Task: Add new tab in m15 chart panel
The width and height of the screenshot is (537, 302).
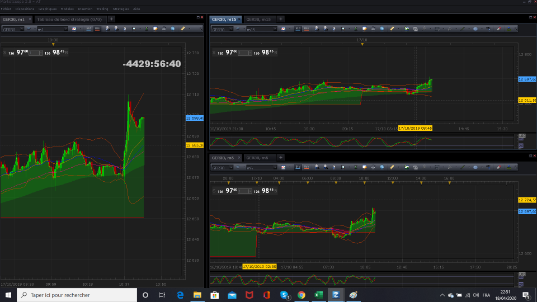Action: coord(280,19)
